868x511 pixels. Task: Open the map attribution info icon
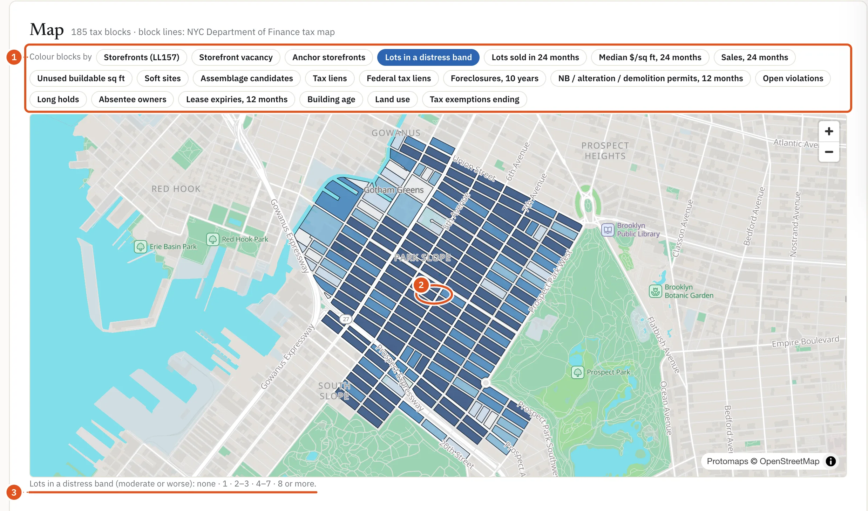(x=830, y=461)
